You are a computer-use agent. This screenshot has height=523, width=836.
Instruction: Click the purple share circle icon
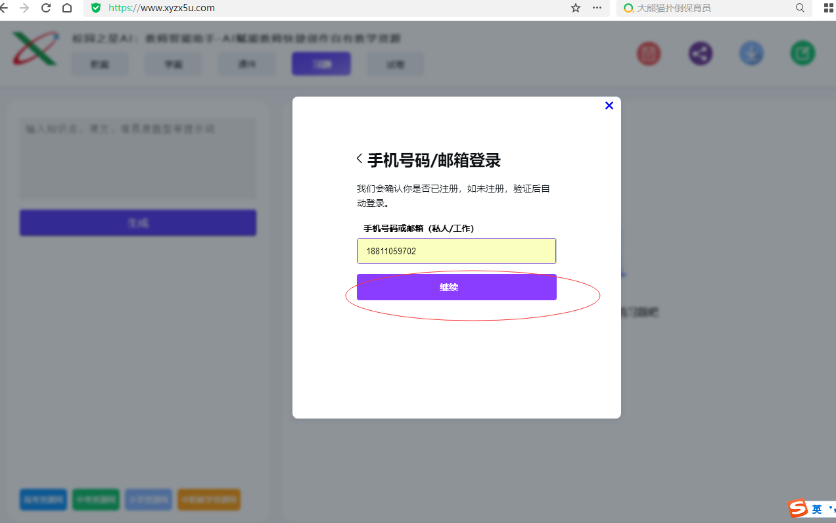pyautogui.click(x=701, y=53)
